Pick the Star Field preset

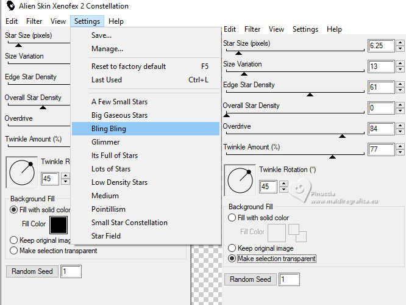point(146,236)
